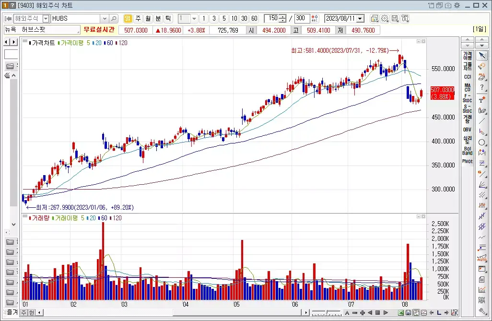This screenshot has height=321, width=492.
Task: Set interval to 60
Action: click(255, 19)
